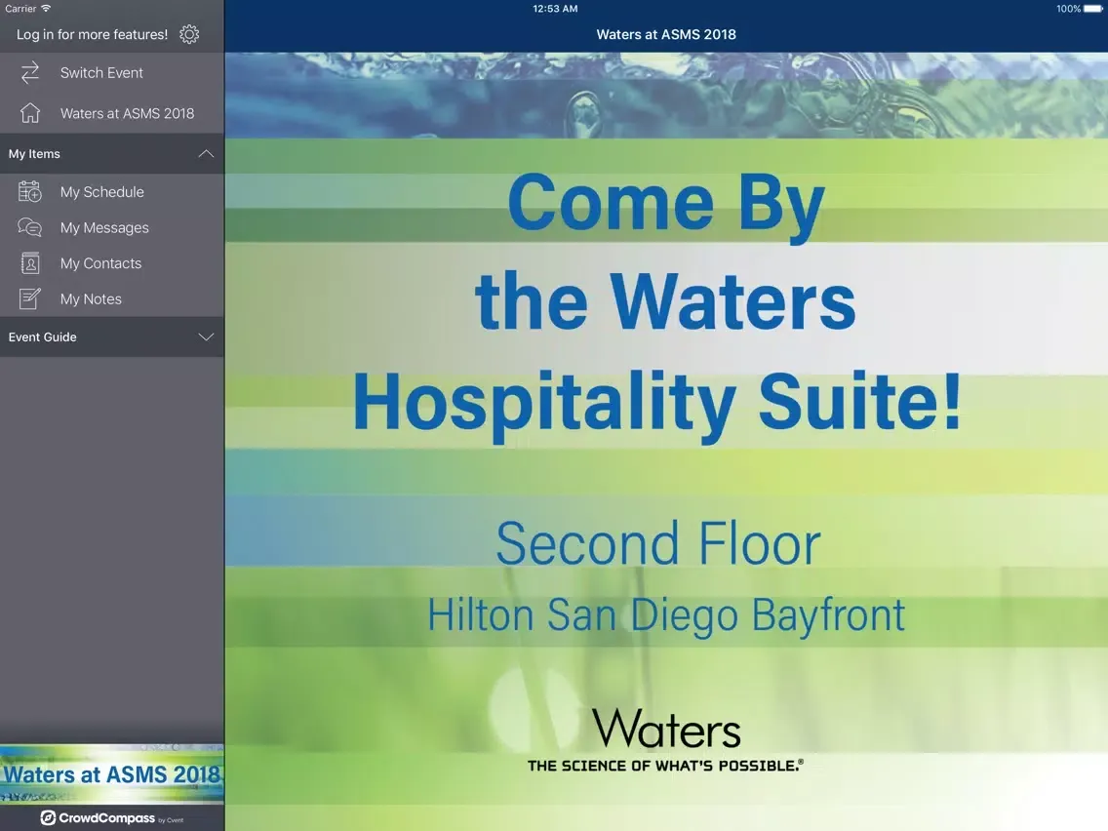The width and height of the screenshot is (1108, 831).
Task: Go to Waters at ASMS 2018 home entry
Action: [x=112, y=113]
